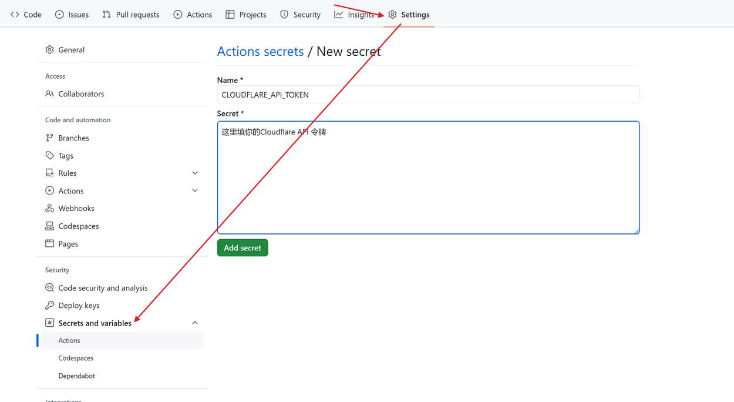Click the play icon beside sidebar Actions

(49, 190)
